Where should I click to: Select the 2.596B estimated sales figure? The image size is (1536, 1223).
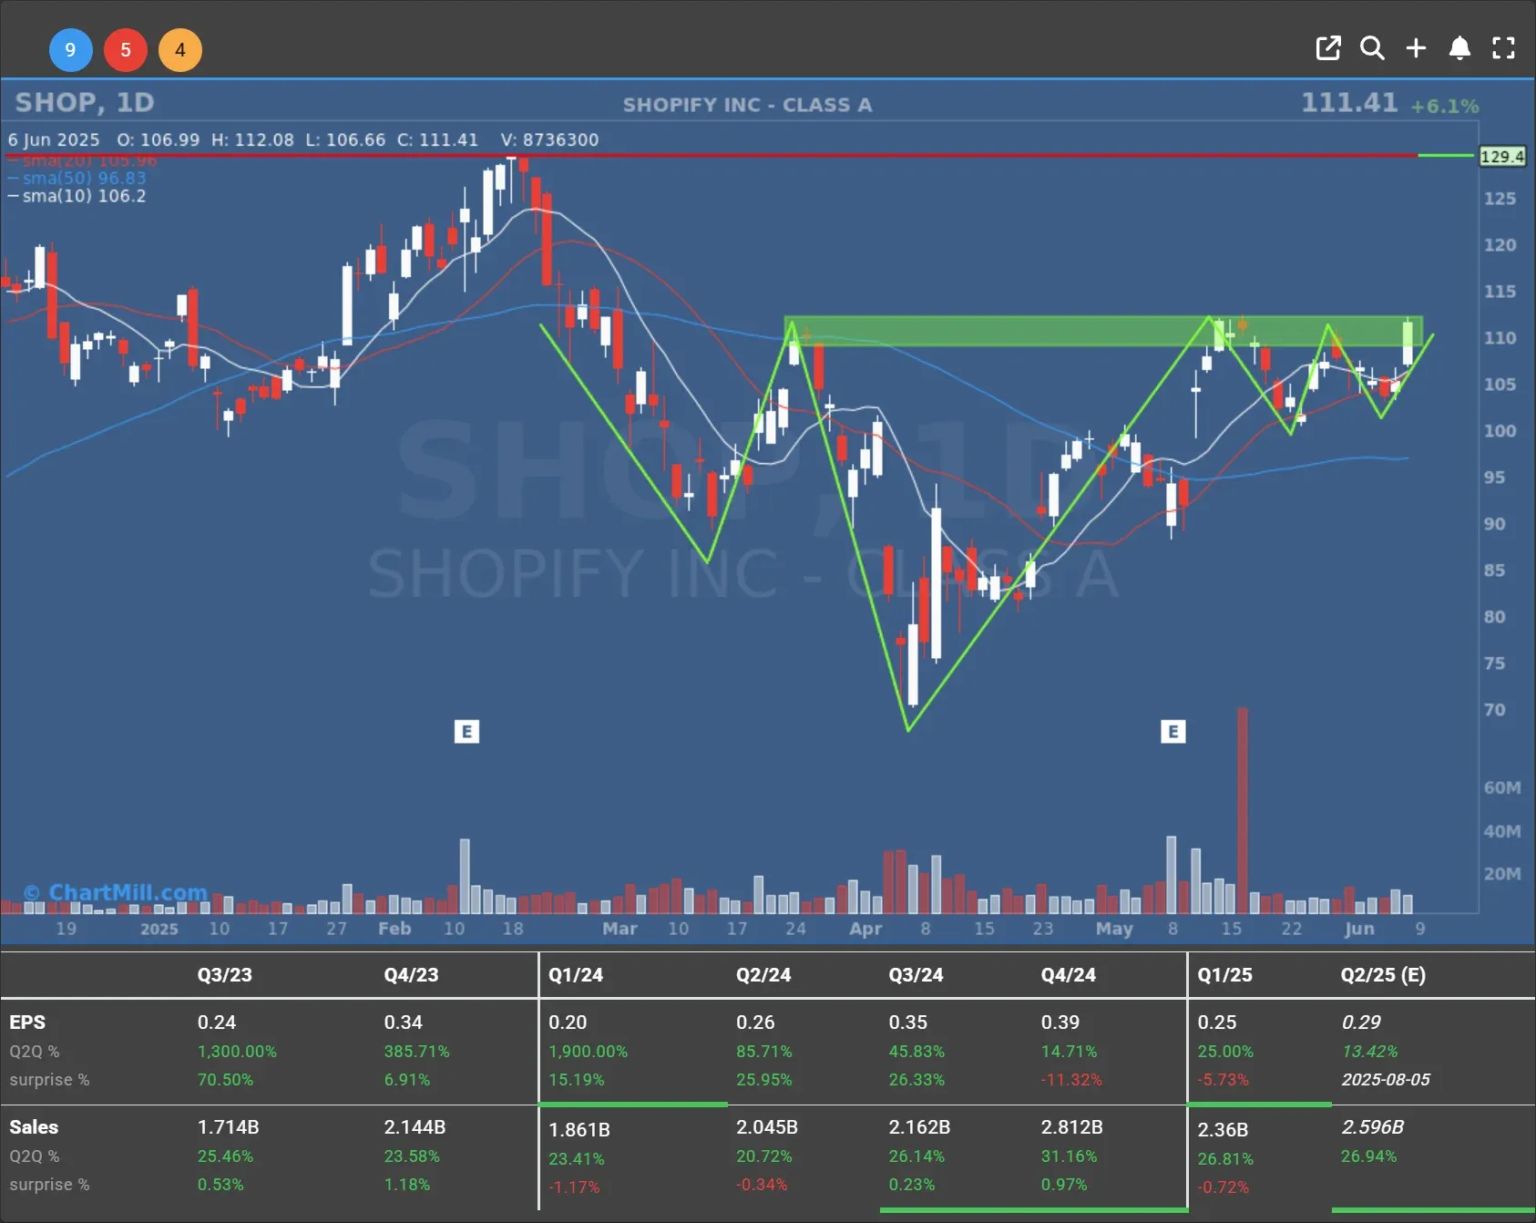coord(1373,1127)
